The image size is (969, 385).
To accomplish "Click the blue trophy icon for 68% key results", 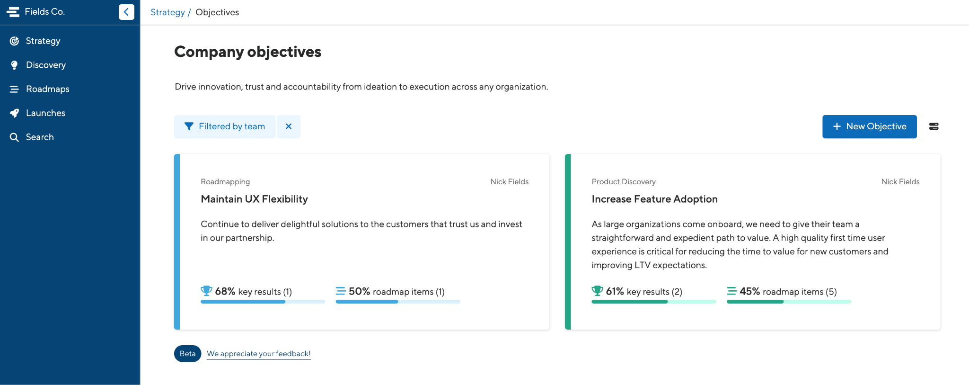I will (206, 291).
